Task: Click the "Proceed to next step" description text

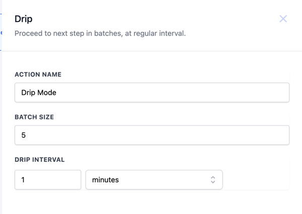Action: pos(100,34)
